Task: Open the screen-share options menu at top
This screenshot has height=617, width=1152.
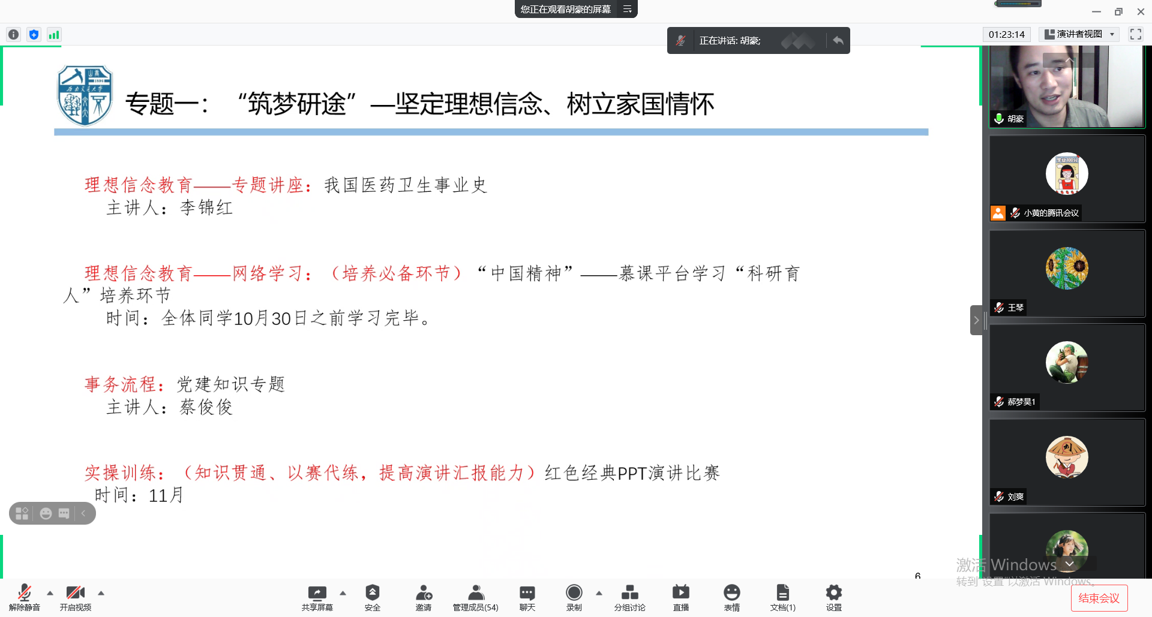Action: coord(628,9)
